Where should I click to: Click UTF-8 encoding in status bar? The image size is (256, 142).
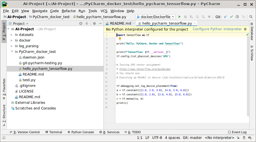click(x=157, y=138)
